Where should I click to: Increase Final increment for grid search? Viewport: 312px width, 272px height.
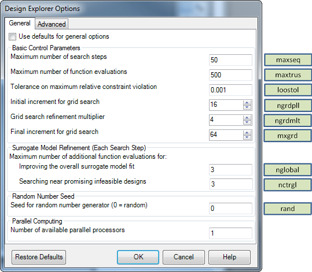pyautogui.click(x=247, y=133)
